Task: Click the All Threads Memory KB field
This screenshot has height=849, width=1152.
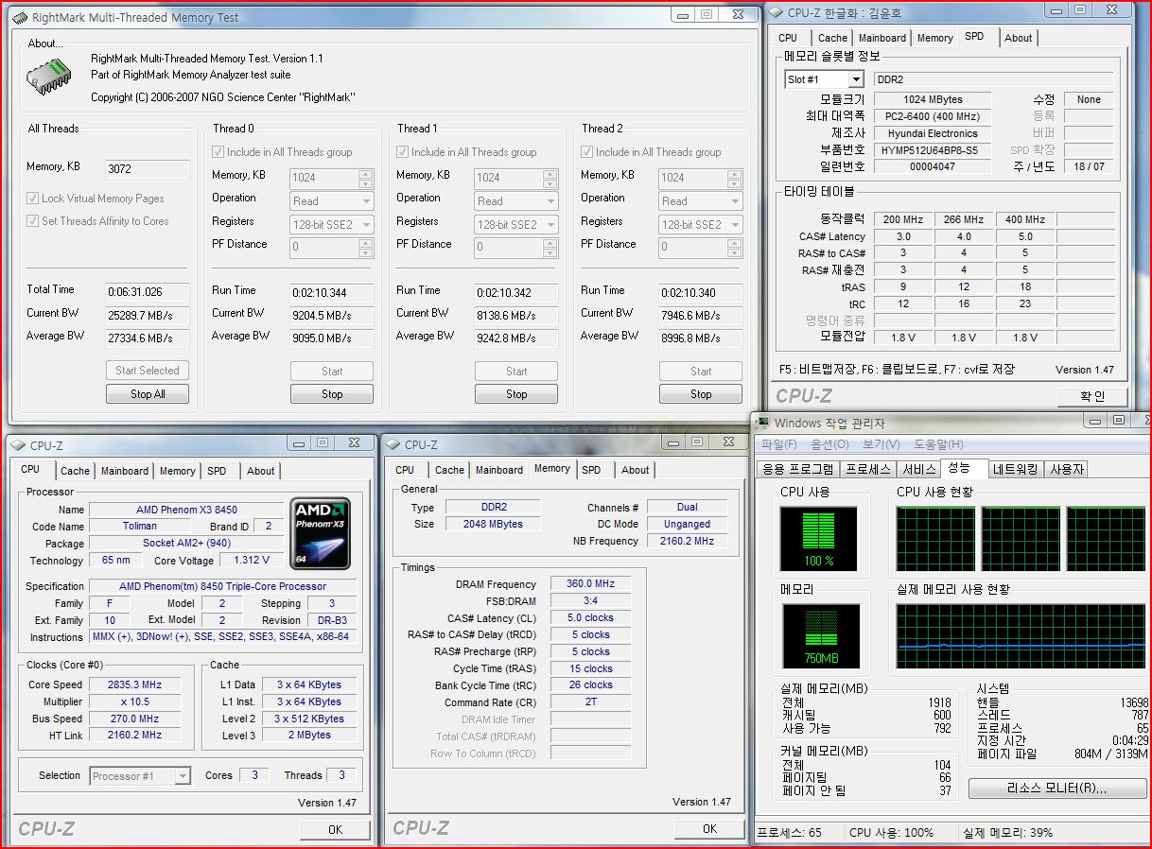Action: [x=148, y=169]
